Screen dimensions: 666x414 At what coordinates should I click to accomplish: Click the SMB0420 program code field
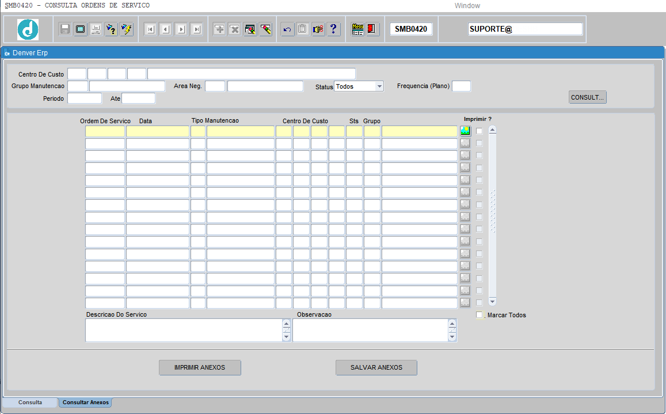411,29
